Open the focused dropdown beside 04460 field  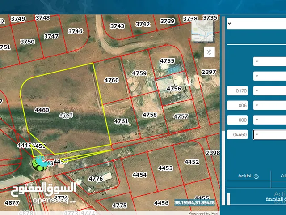(x=269, y=134)
